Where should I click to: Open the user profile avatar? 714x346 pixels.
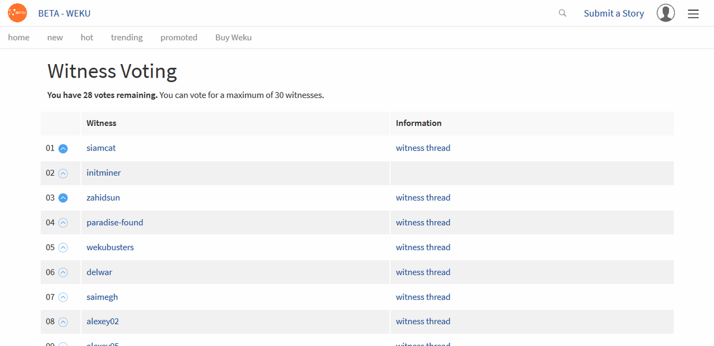665,13
